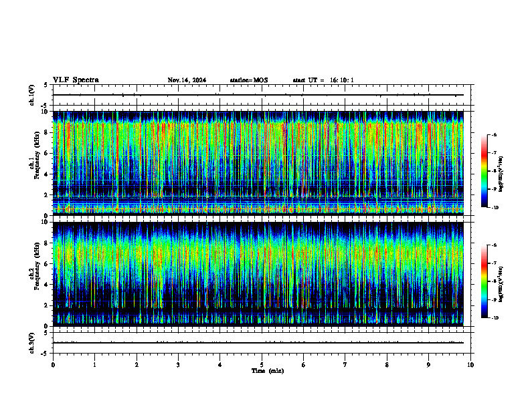Click the "4" kHz tick of ch.2 frequency axis
This screenshot has height=409, width=530.
pyautogui.click(x=47, y=285)
